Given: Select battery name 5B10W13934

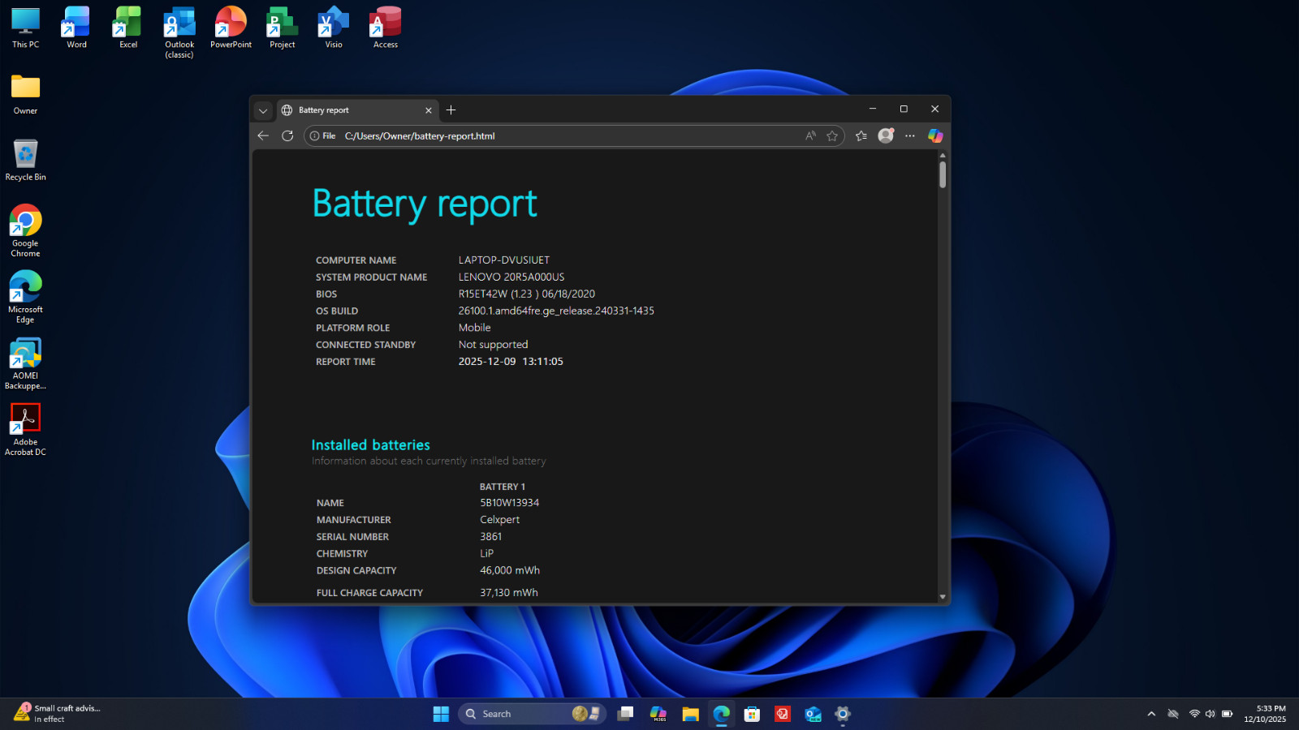Looking at the screenshot, I should tap(510, 503).
